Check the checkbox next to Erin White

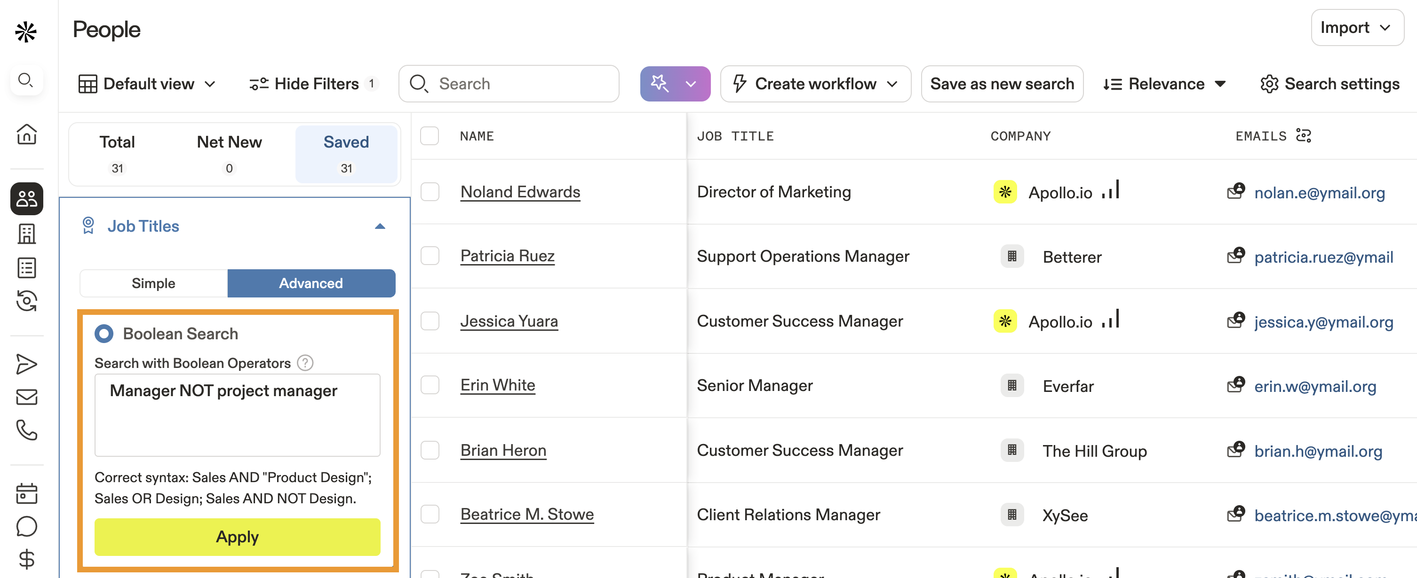pos(430,385)
